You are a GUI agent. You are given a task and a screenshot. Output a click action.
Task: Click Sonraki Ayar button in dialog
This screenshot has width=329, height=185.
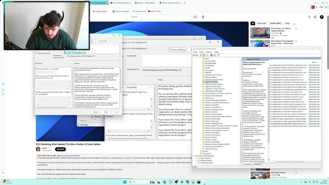[103, 41]
